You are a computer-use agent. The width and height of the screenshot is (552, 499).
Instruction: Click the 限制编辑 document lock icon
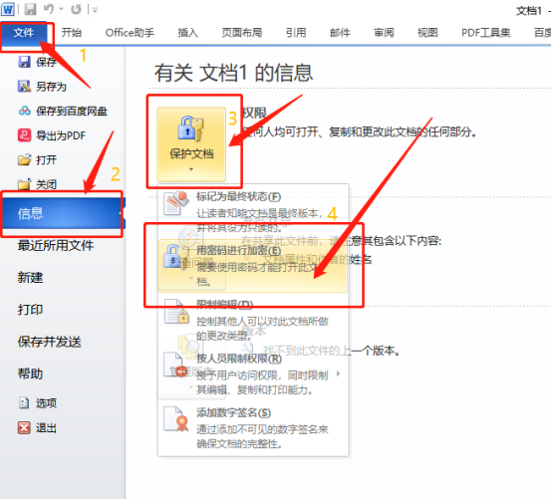point(176,312)
